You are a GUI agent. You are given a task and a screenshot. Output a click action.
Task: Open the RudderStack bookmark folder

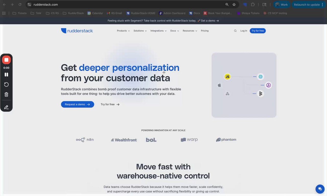73,13
